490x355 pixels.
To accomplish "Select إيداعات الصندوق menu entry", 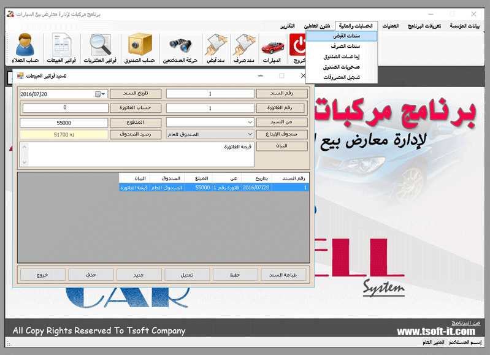I will (x=342, y=56).
